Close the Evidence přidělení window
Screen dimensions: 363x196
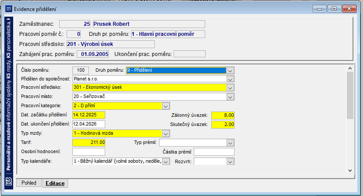349,9
